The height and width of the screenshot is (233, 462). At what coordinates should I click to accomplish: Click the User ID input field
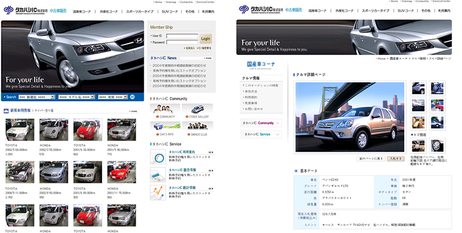tap(182, 36)
